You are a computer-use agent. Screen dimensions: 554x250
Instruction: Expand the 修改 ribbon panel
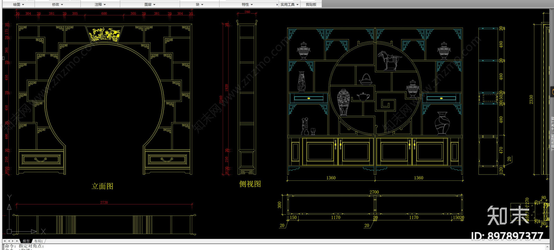click(x=57, y=5)
